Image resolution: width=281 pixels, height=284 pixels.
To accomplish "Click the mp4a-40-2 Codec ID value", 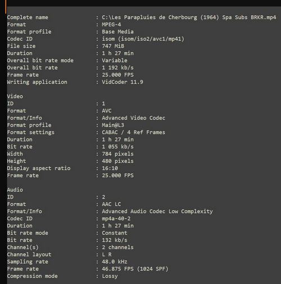I will pyautogui.click(x=116, y=218).
